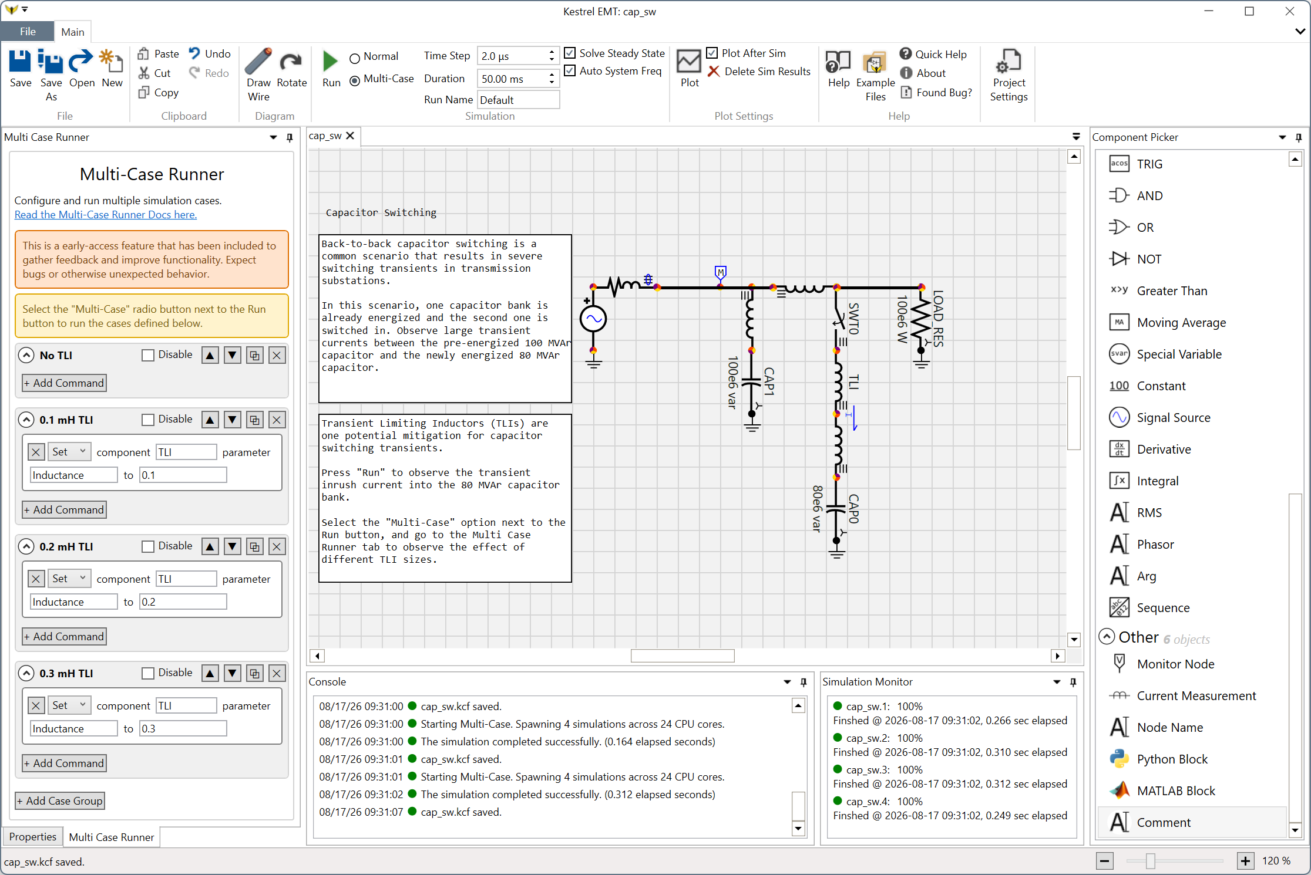
Task: Click the Save As icon
Action: pyautogui.click(x=51, y=61)
